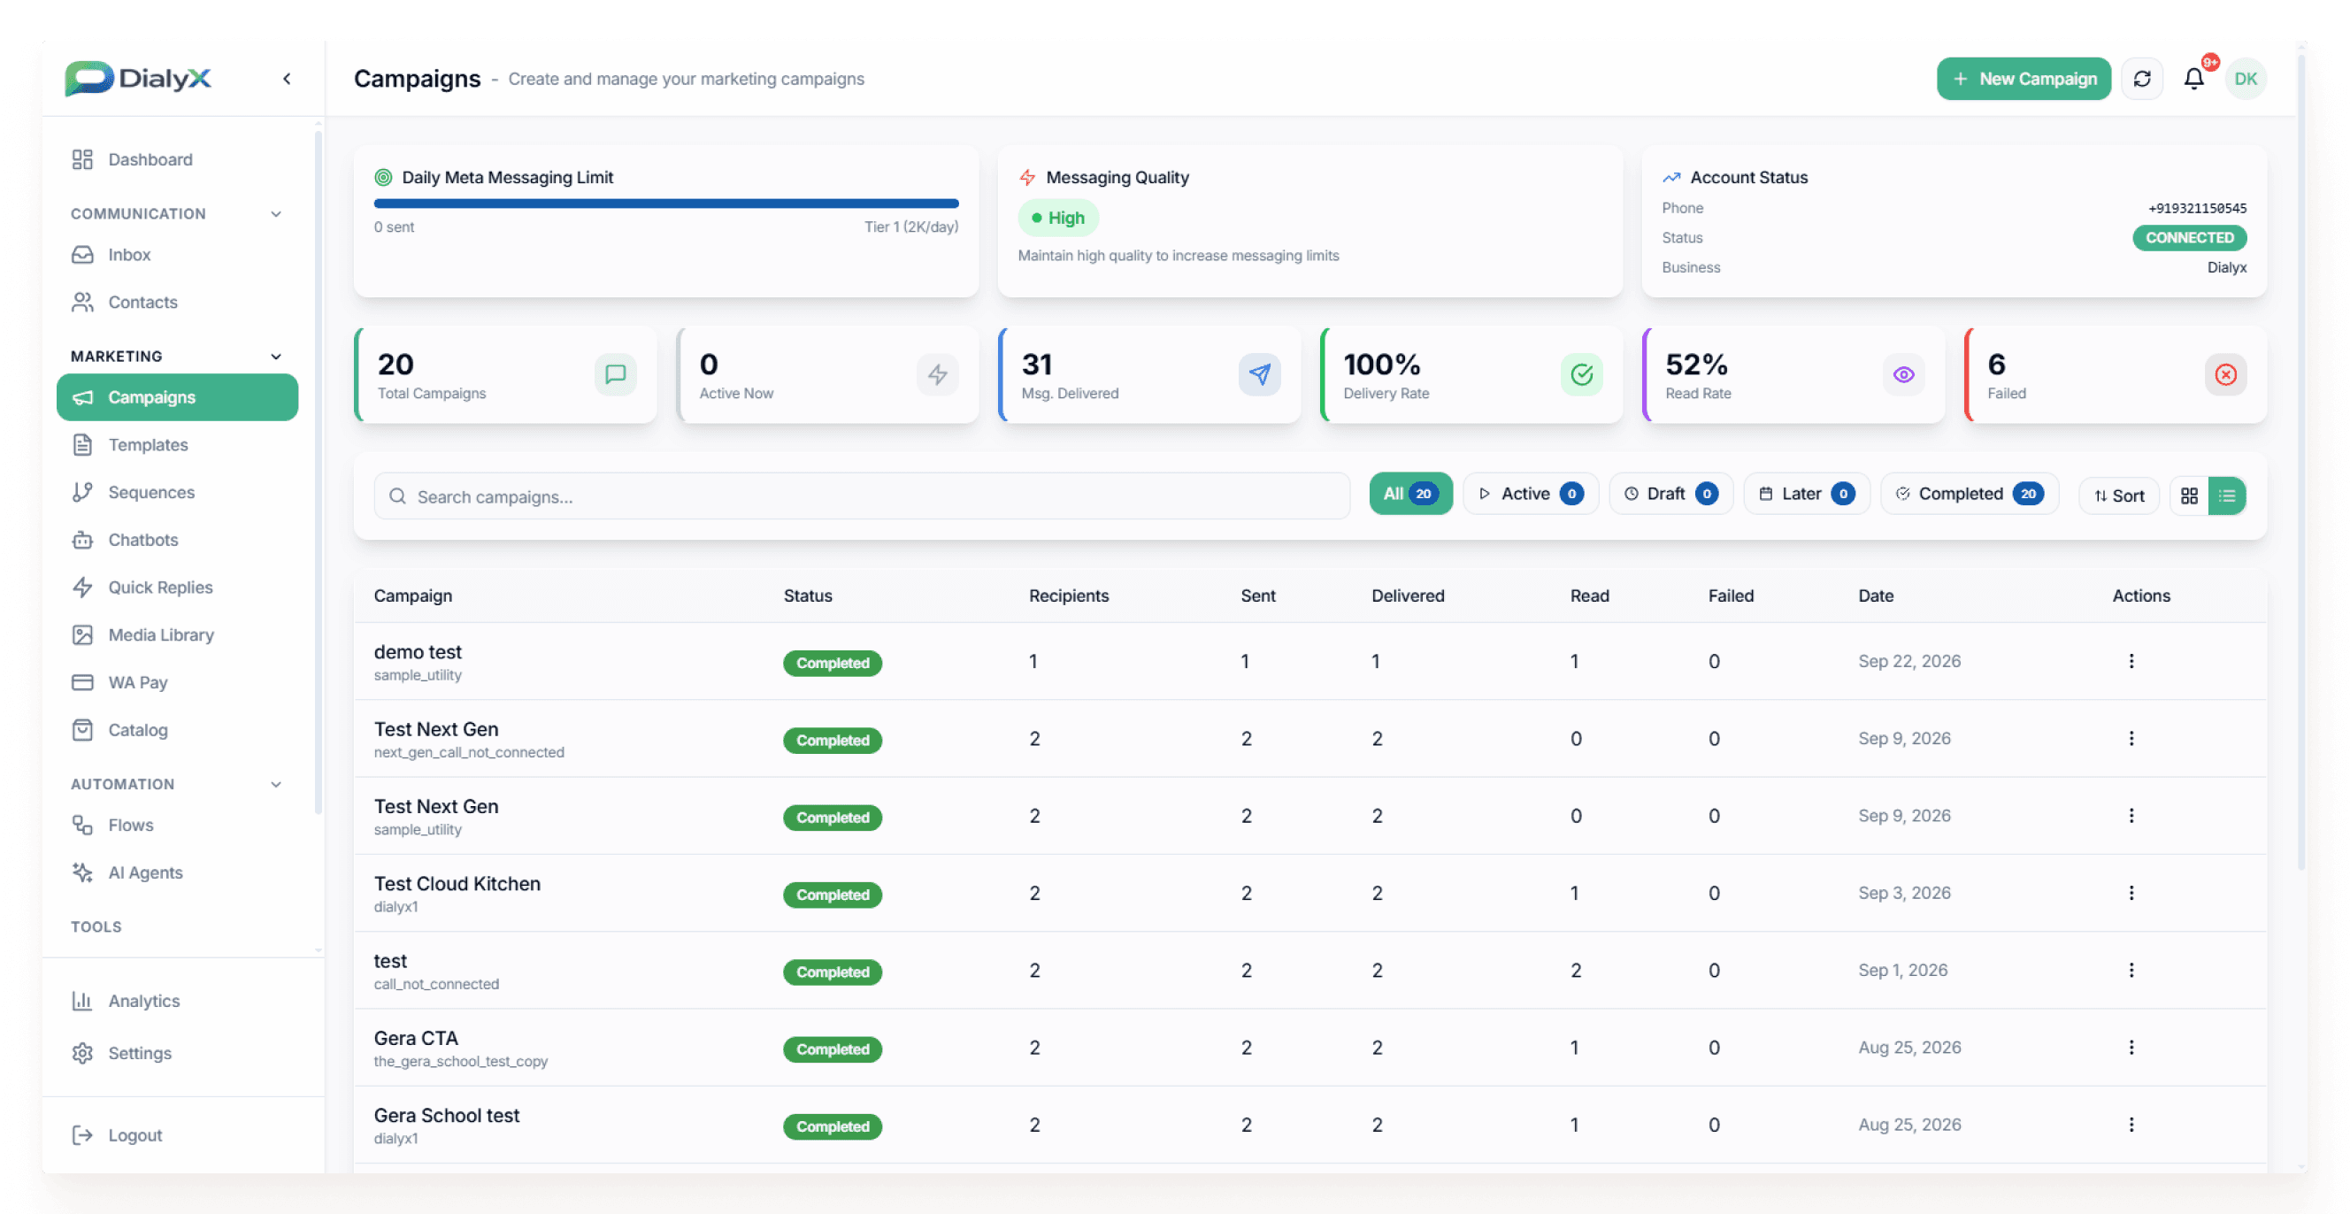Image resolution: width=2350 pixels, height=1214 pixels.
Task: Open the notifications bell
Action: click(x=2193, y=79)
